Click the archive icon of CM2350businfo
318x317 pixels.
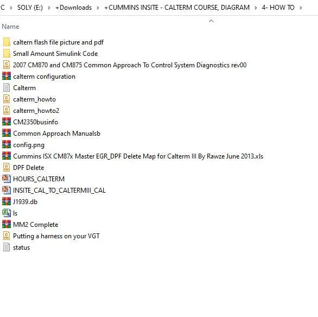tap(7, 122)
